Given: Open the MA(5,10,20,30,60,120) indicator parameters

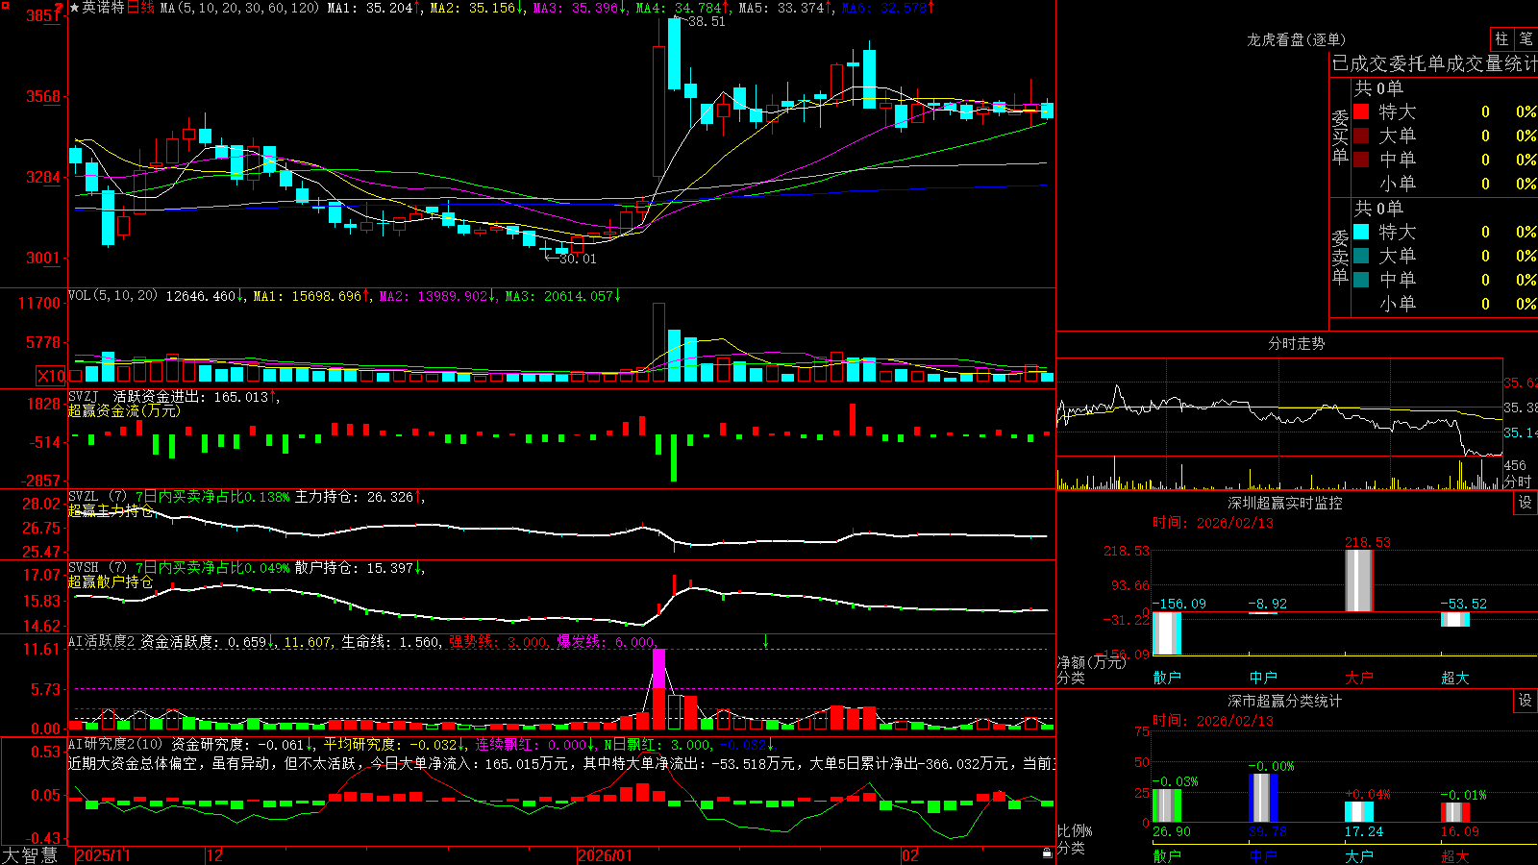Looking at the screenshot, I should tap(239, 8).
